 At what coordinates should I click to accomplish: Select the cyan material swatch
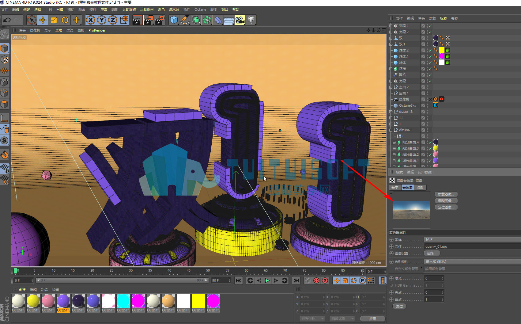coord(123,301)
